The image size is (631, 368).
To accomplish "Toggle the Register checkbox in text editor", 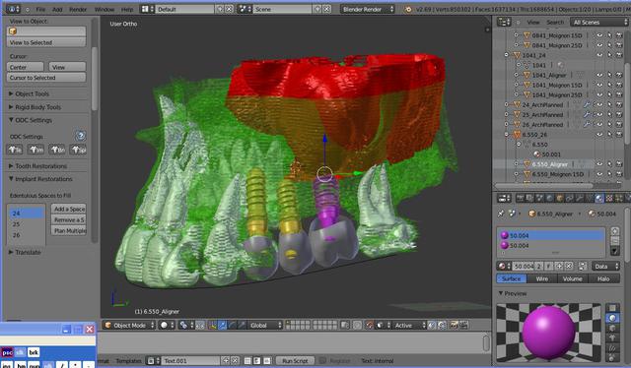I will pos(322,361).
